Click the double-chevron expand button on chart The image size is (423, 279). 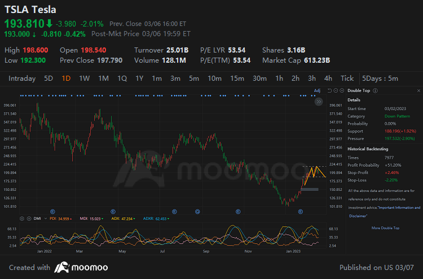[319, 102]
